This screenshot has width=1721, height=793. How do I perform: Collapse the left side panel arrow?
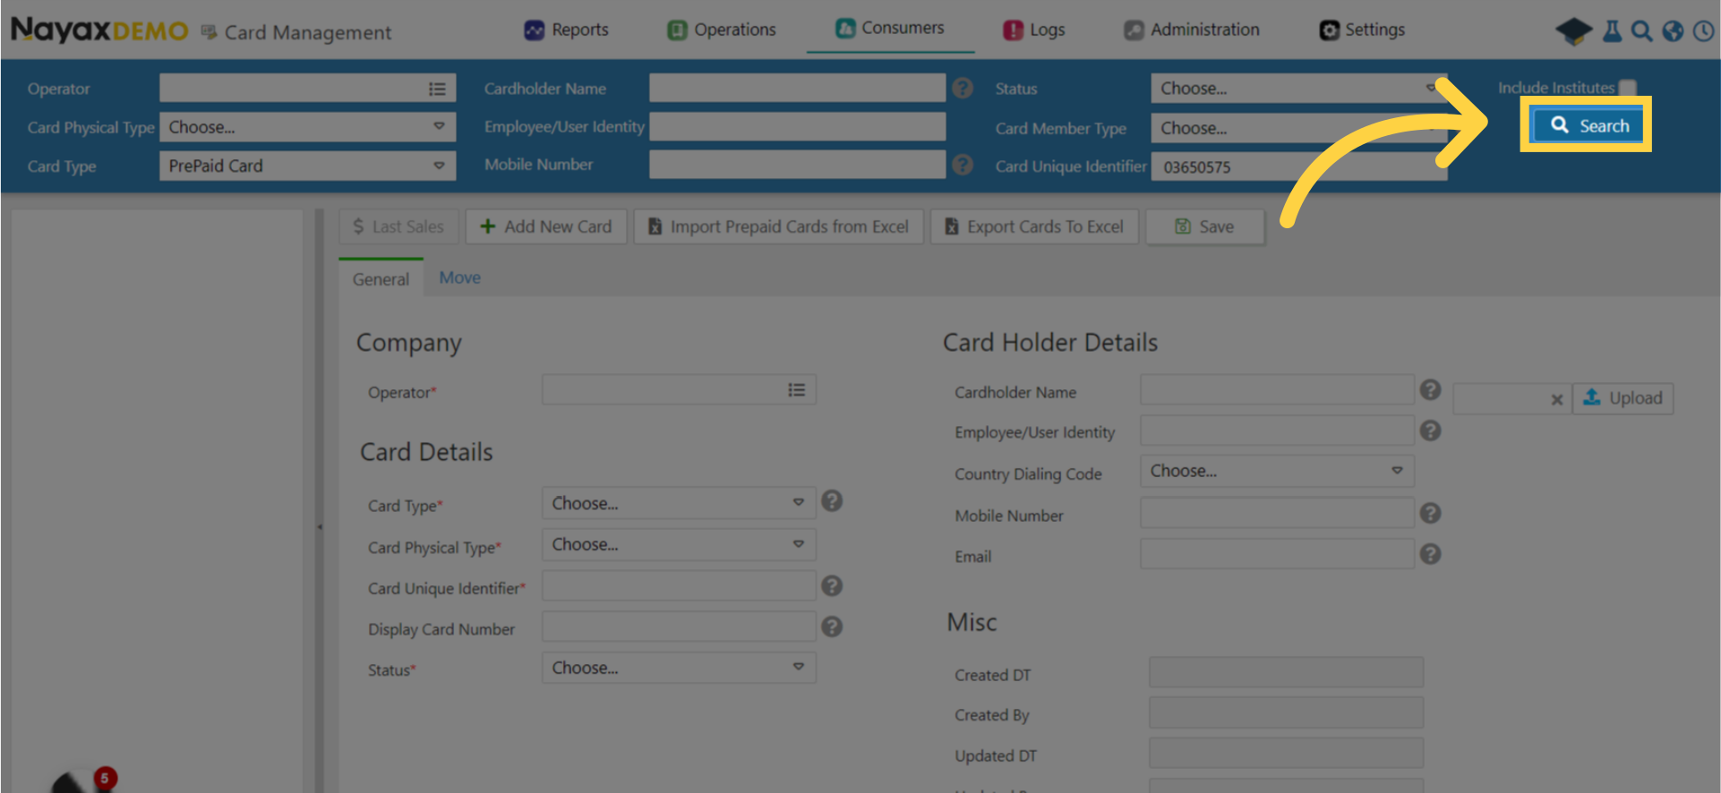point(320,526)
